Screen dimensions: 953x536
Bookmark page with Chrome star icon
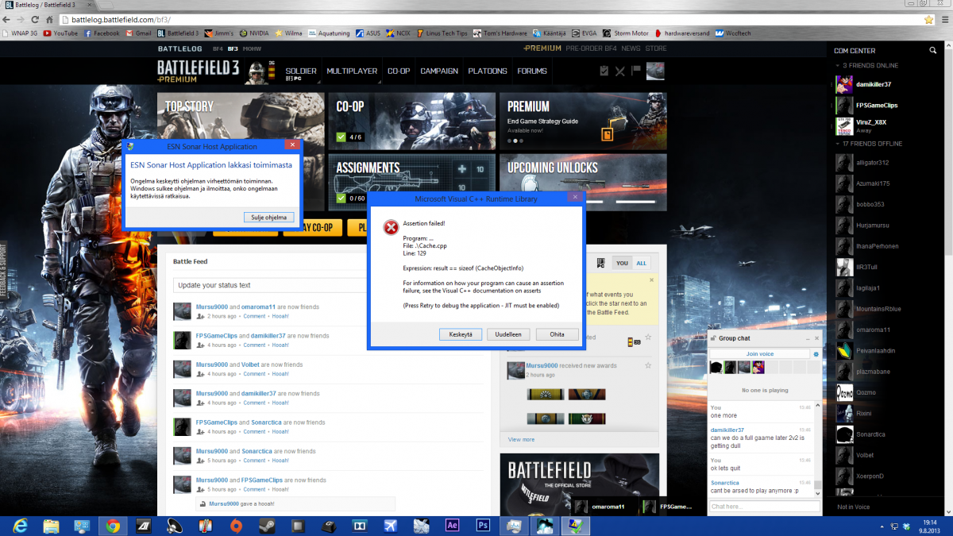pyautogui.click(x=928, y=19)
